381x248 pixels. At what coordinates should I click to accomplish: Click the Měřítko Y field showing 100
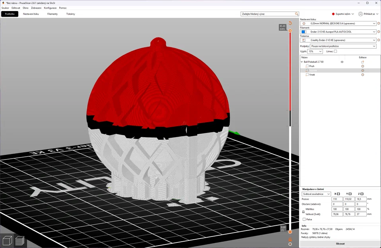(349, 209)
